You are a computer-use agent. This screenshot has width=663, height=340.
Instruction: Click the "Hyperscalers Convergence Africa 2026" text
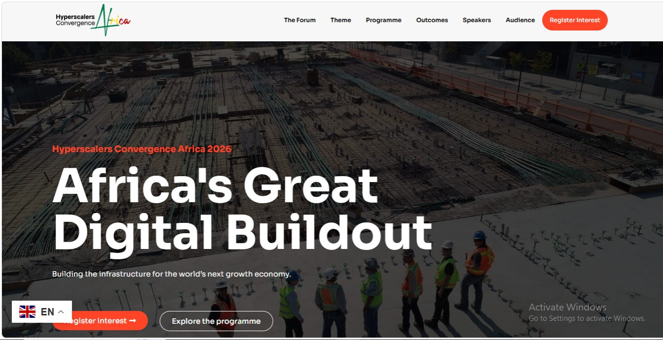tap(142, 149)
